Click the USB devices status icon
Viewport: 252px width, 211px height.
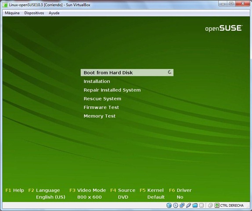click(x=188, y=205)
